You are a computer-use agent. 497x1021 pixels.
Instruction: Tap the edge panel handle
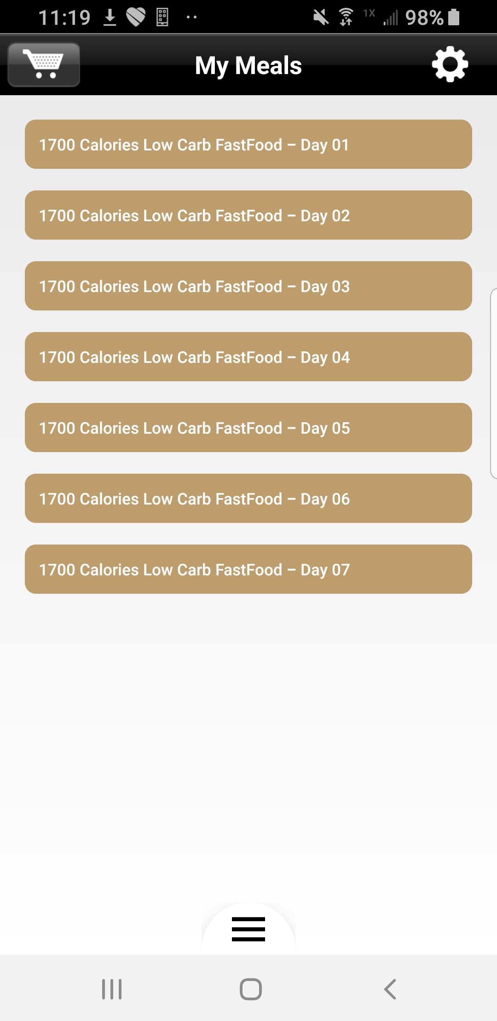point(493,384)
